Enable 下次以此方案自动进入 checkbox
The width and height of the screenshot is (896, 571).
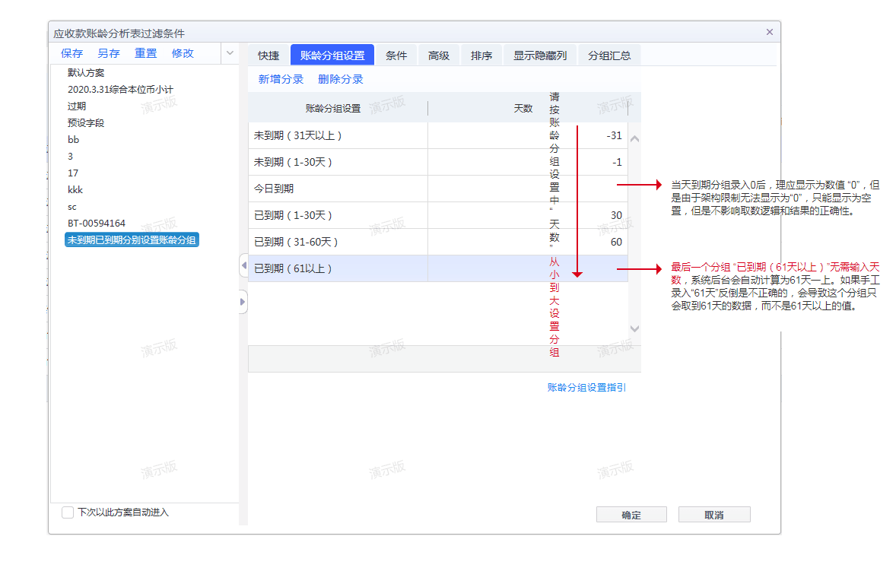coord(68,512)
